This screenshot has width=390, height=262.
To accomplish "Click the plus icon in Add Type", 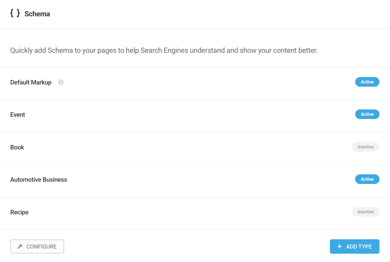I will point(339,246).
